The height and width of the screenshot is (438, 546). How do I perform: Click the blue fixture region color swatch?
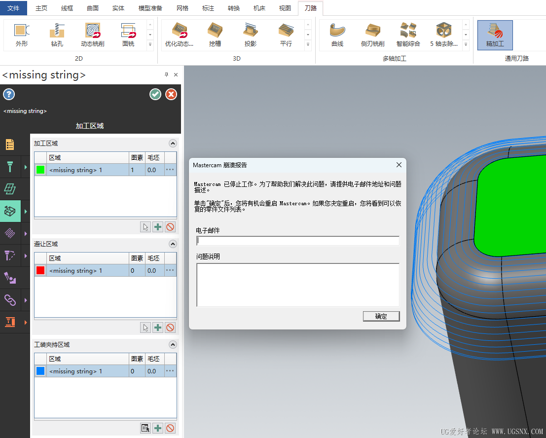pyautogui.click(x=40, y=371)
